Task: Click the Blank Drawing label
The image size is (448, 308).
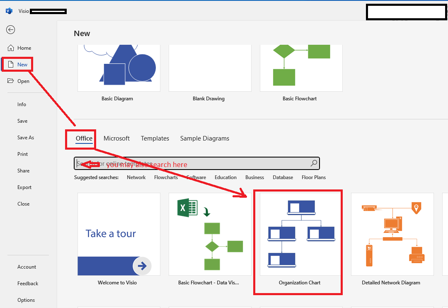Action: coord(208,99)
